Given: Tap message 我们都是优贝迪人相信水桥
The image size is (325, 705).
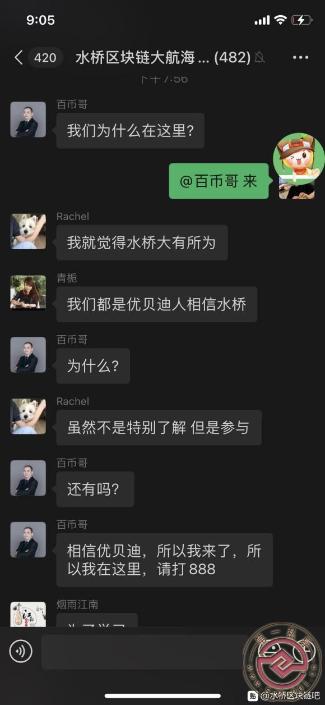Looking at the screenshot, I should (156, 304).
